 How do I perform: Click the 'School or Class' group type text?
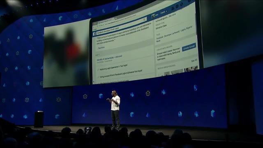tap(161, 27)
